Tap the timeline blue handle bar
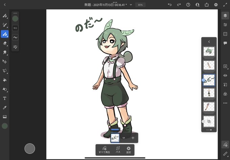Screen dimensions: 230x160 coord(115,129)
